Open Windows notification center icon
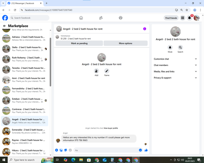The width and height of the screenshot is (204, 163). [x=199, y=160]
